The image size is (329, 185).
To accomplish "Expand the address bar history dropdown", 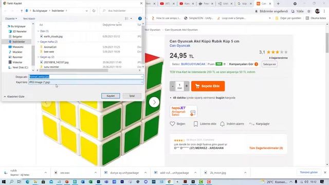I will click(x=87, y=11).
